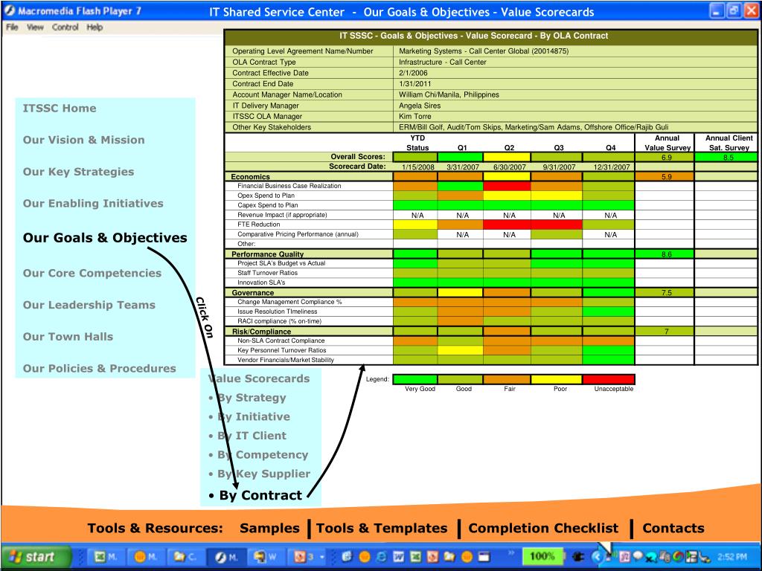Open Tools & Templates
This screenshot has width=762, height=571.
[382, 529]
